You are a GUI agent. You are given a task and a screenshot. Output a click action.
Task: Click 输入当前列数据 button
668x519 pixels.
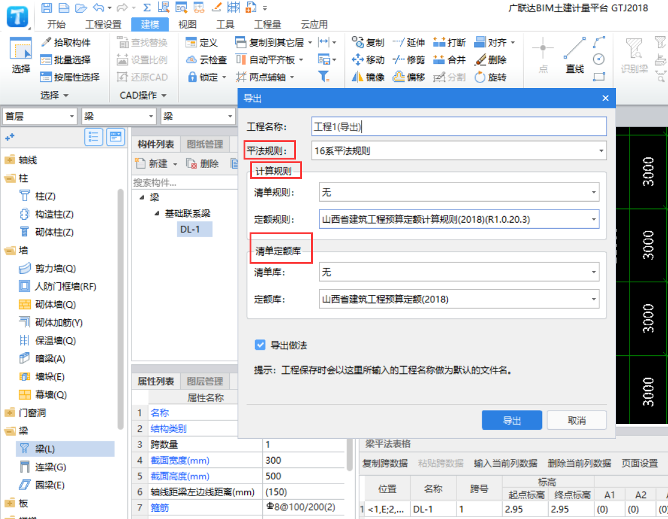[505, 463]
